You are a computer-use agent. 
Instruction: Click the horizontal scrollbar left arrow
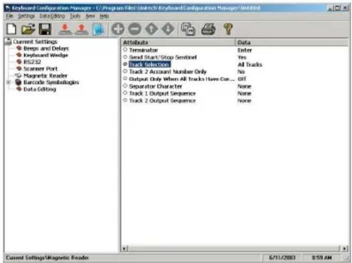[125, 249]
